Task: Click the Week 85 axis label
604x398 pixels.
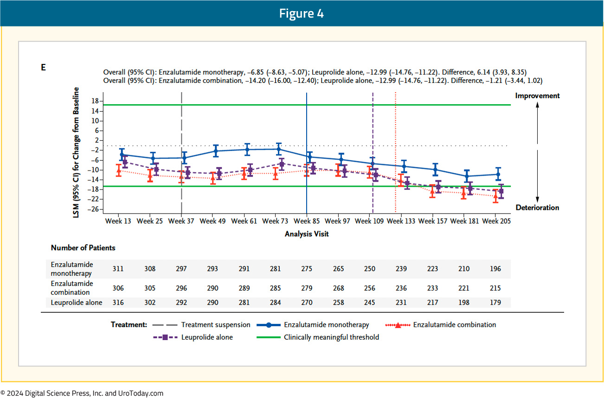Action: 307,221
